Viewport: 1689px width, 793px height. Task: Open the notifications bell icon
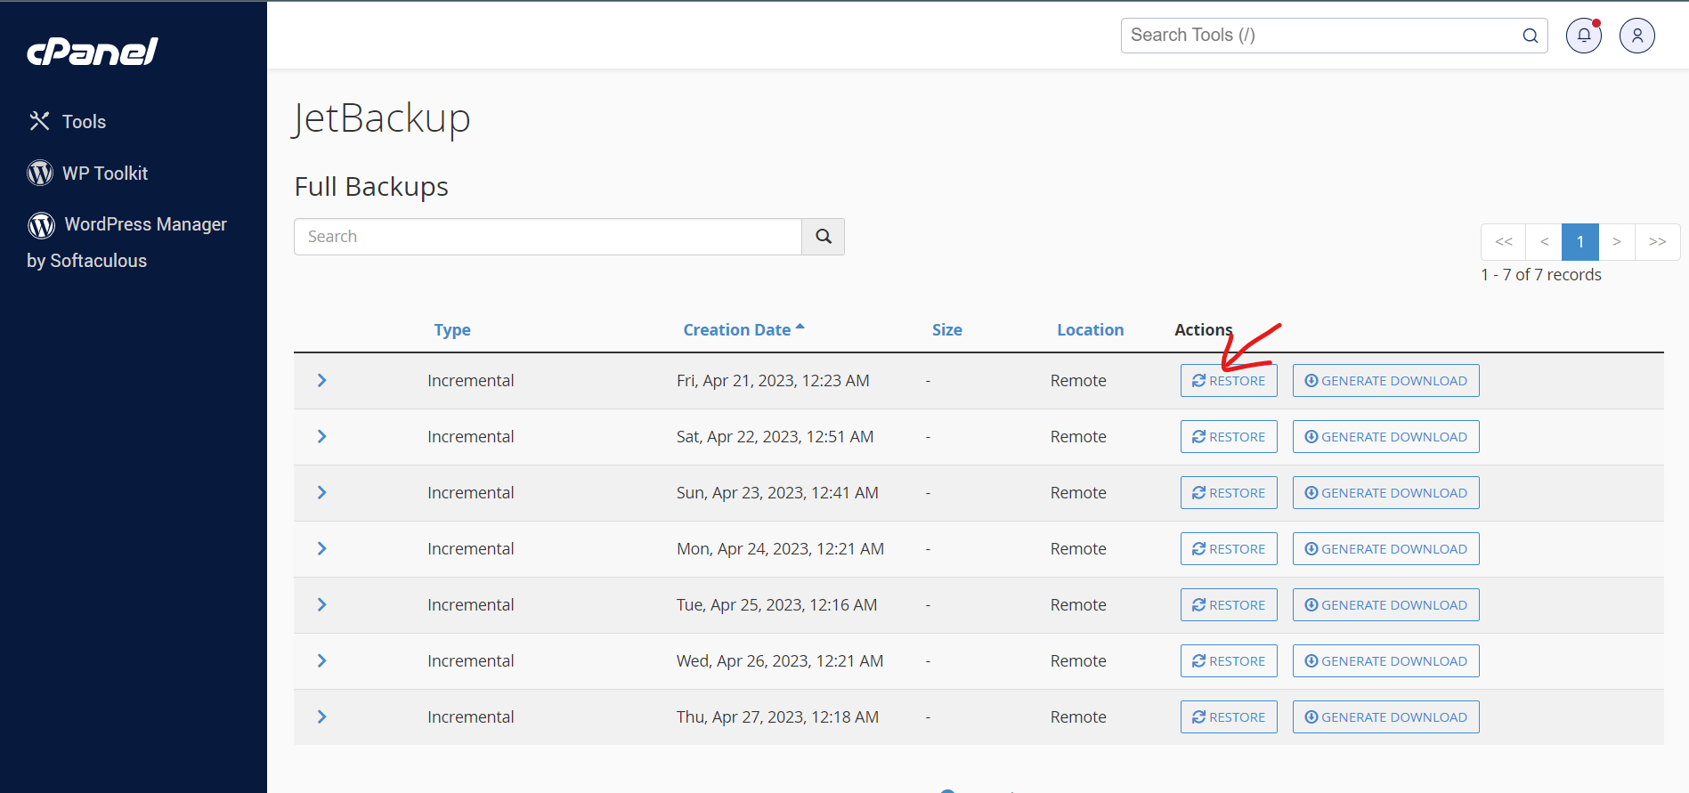pos(1584,36)
